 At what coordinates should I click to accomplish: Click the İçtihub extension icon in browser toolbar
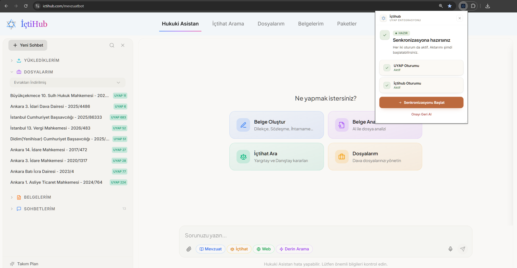coord(463,6)
